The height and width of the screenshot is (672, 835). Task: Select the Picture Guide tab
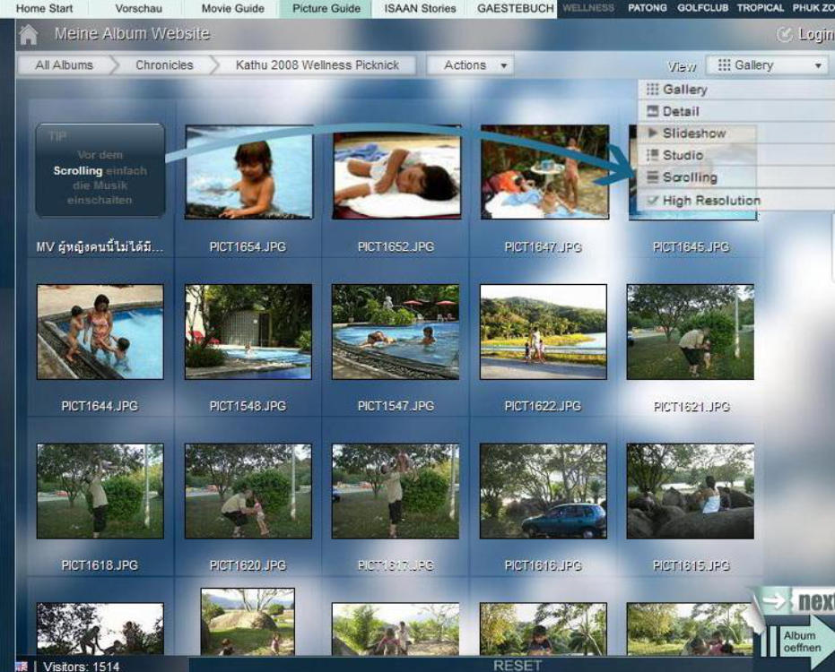326,9
